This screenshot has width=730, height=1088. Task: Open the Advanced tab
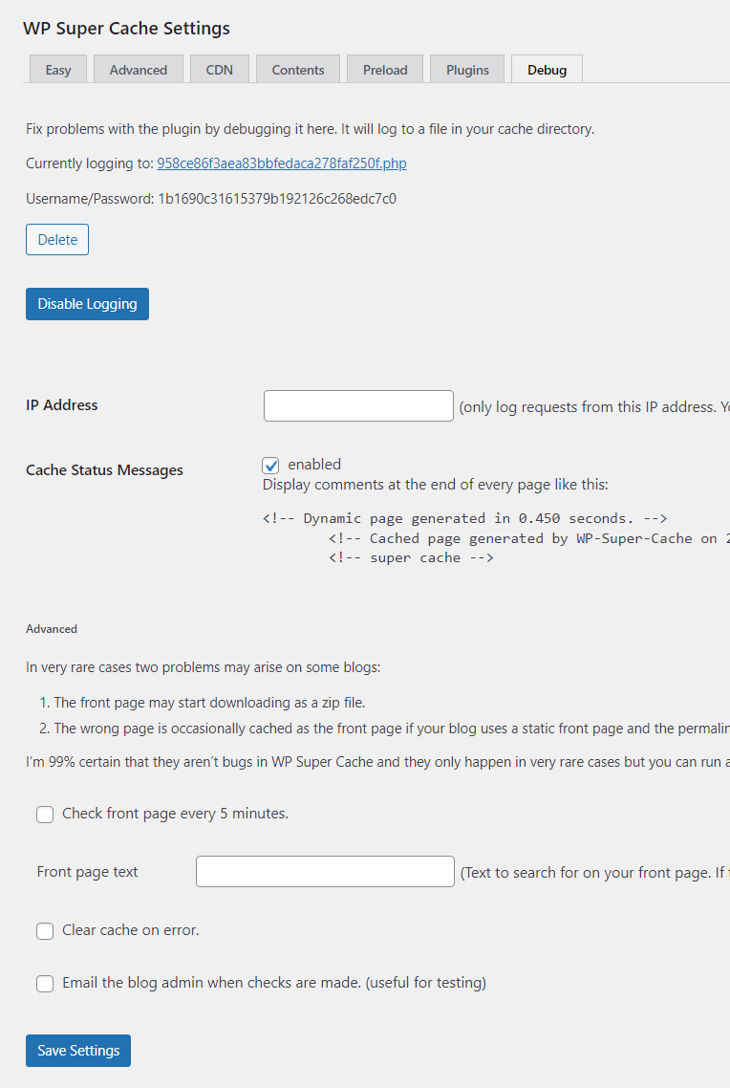138,70
